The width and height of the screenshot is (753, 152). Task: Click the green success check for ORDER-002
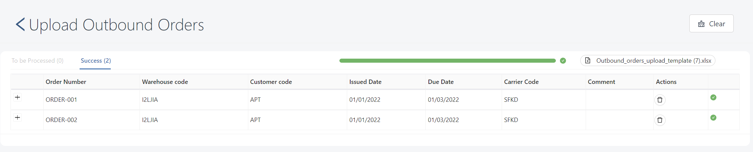pyautogui.click(x=713, y=118)
